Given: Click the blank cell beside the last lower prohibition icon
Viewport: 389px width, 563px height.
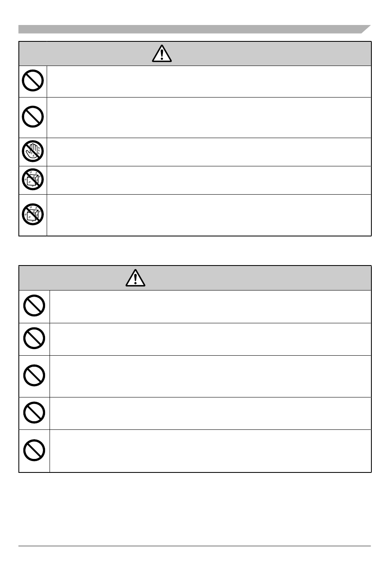Looking at the screenshot, I should point(210,451).
